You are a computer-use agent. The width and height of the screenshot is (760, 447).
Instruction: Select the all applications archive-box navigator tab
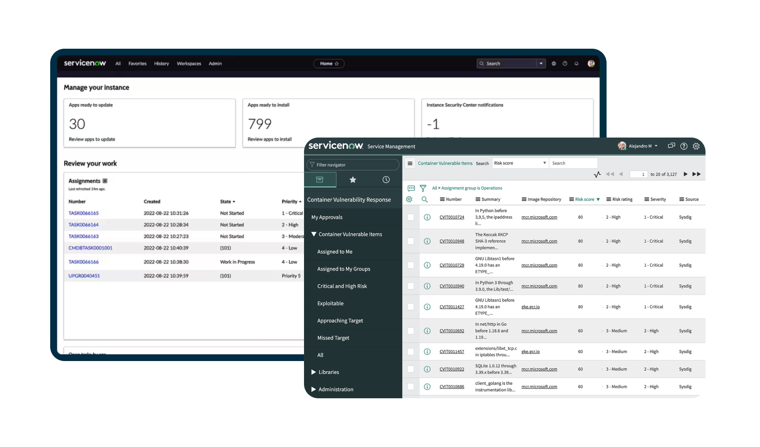320,180
